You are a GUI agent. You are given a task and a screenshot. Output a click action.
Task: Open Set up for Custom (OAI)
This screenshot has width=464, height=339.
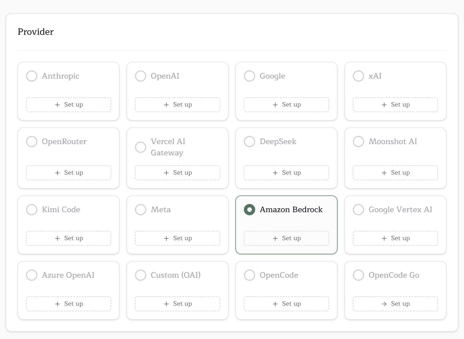pyautogui.click(x=178, y=304)
